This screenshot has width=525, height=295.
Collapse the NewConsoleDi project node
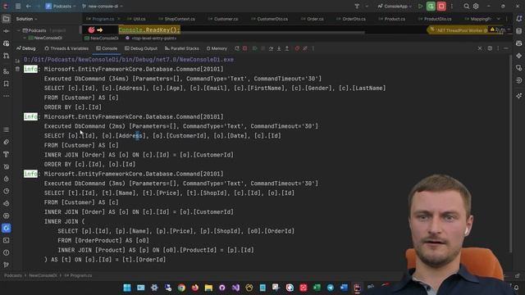click(x=25, y=39)
